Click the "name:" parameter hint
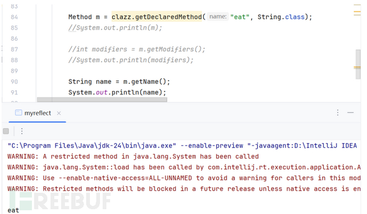 218,17
